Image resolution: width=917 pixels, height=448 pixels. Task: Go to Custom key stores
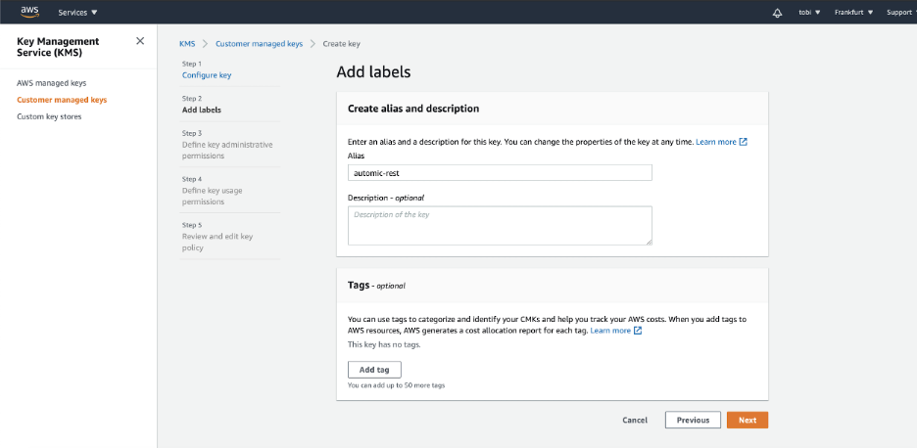[x=49, y=116]
